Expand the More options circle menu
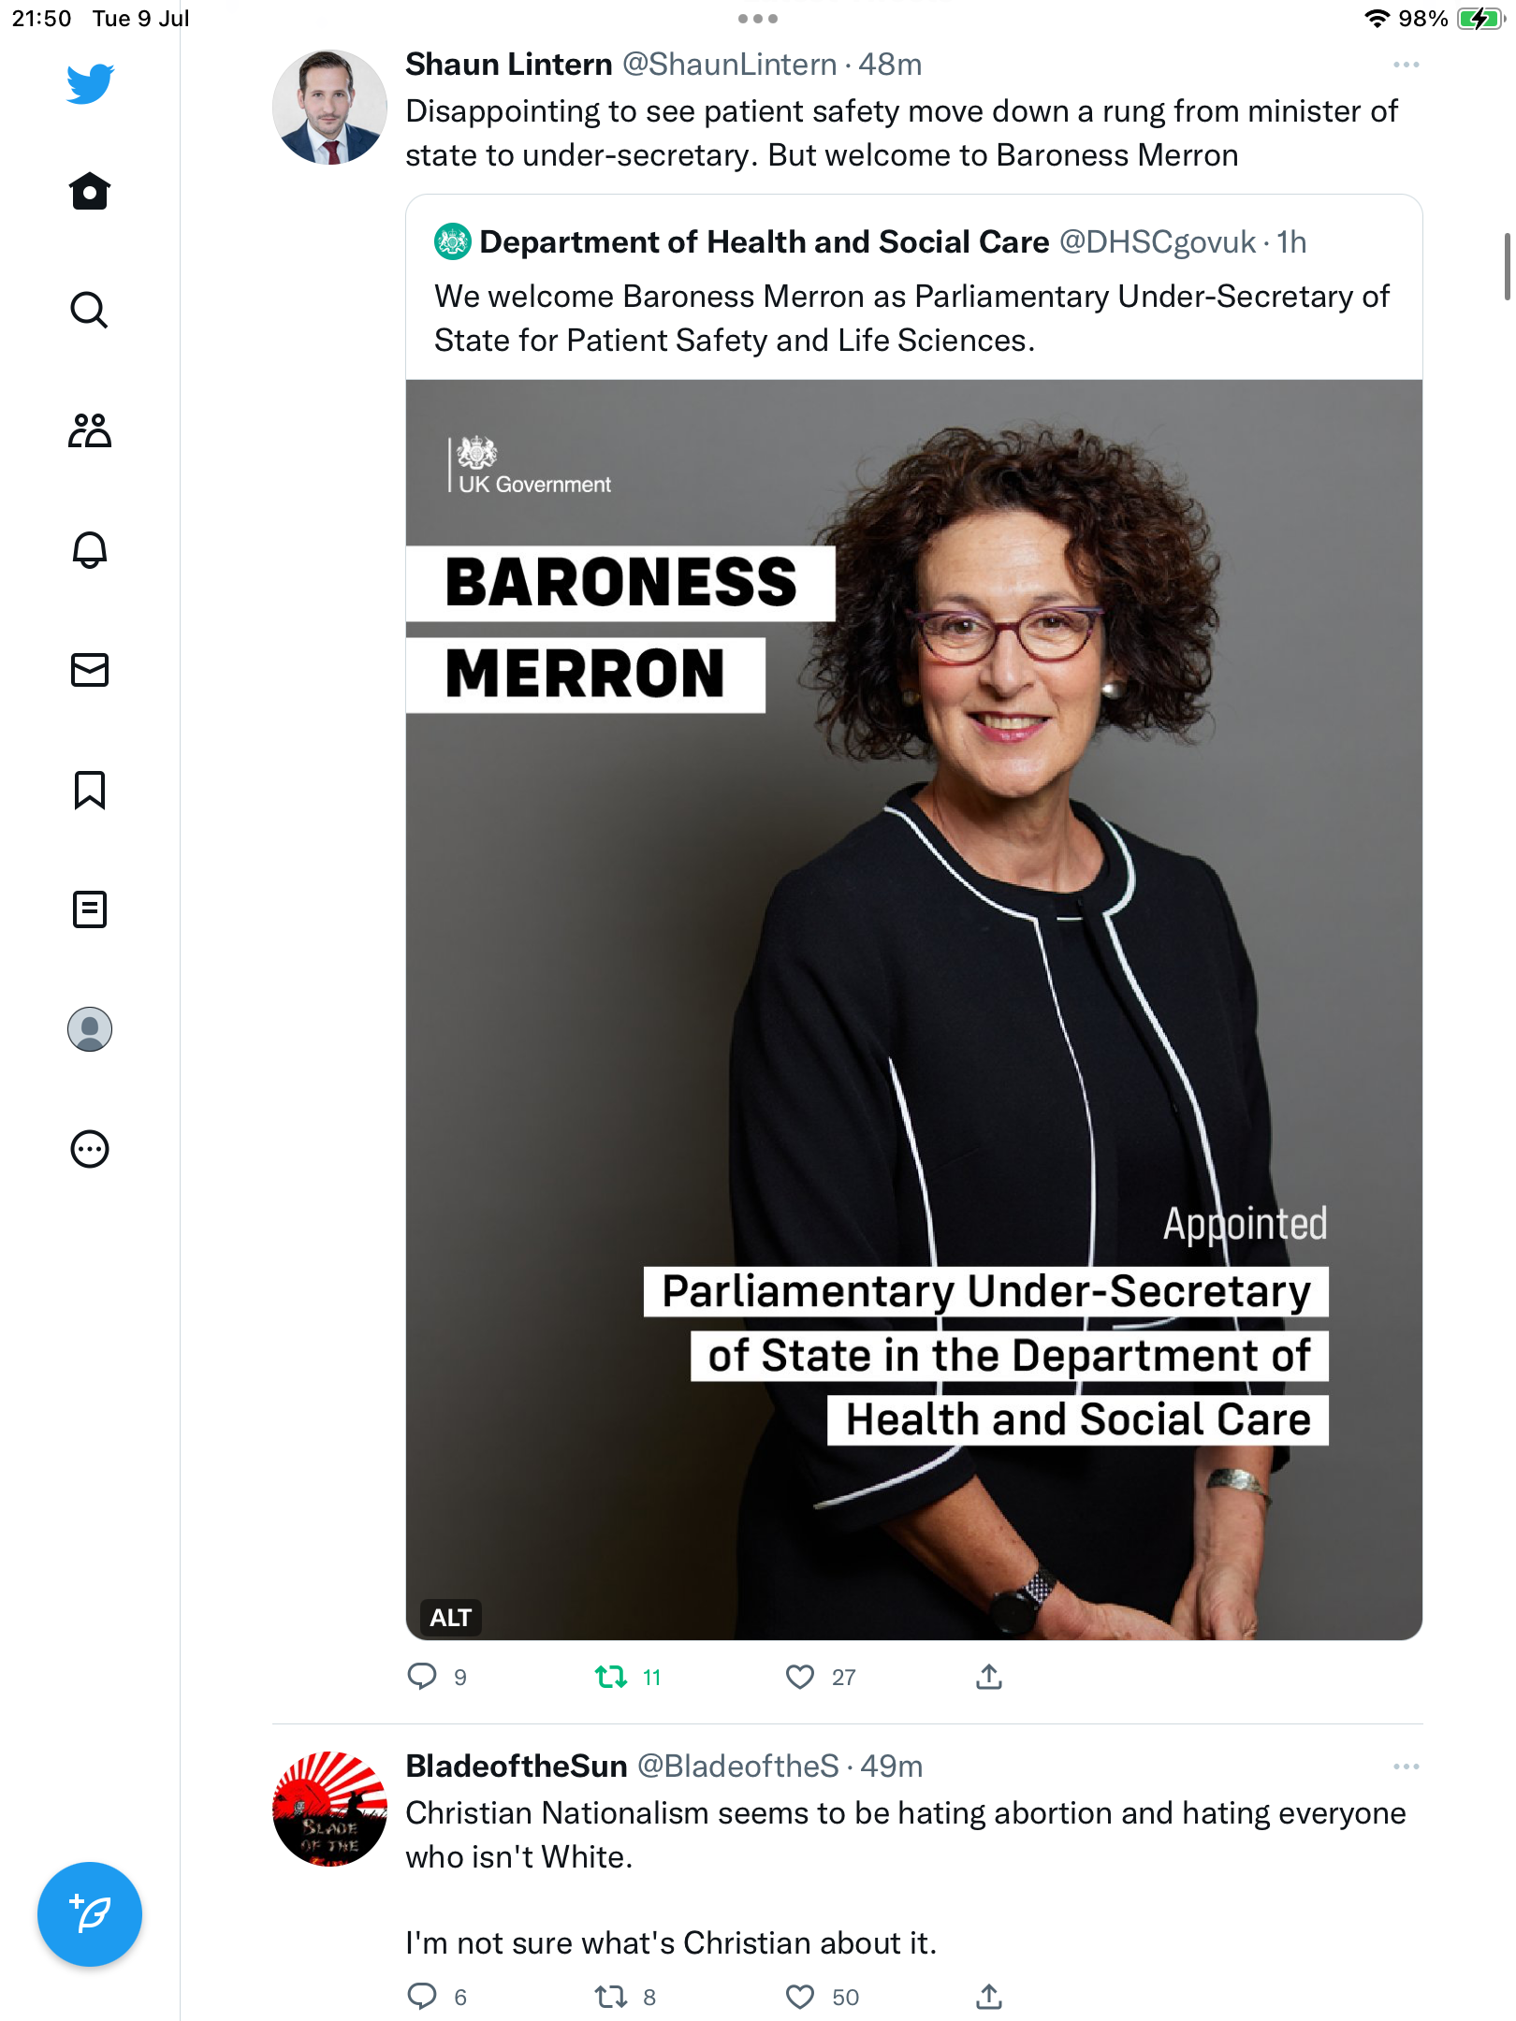 90,1149
